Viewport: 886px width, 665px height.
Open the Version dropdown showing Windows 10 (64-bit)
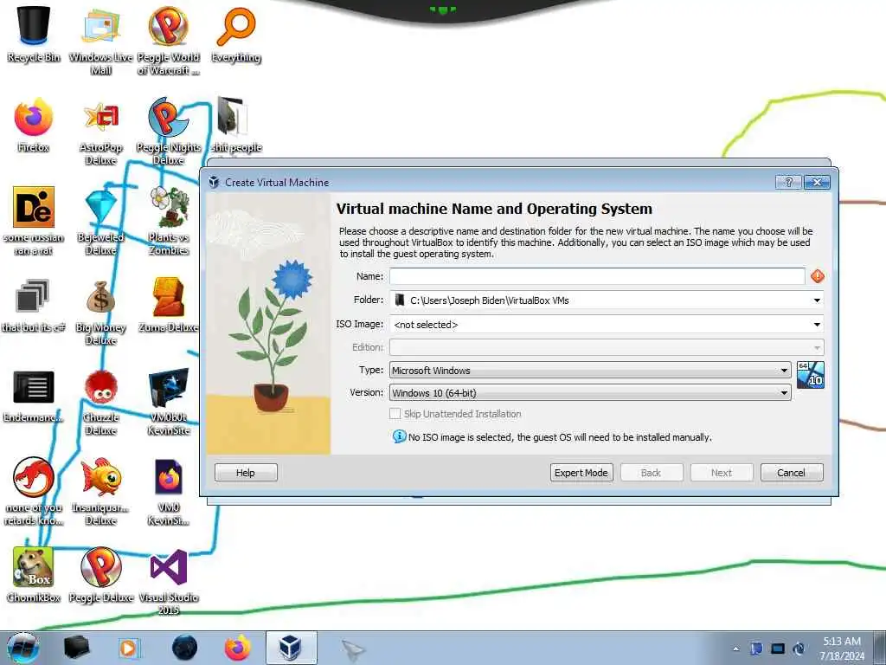(x=590, y=393)
